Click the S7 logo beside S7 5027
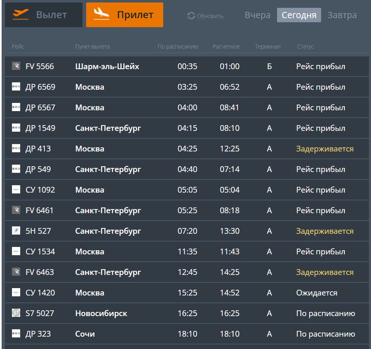Screen dimensions: 371x349 click(x=16, y=313)
